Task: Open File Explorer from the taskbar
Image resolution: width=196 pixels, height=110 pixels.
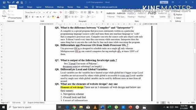Action: 81,107
